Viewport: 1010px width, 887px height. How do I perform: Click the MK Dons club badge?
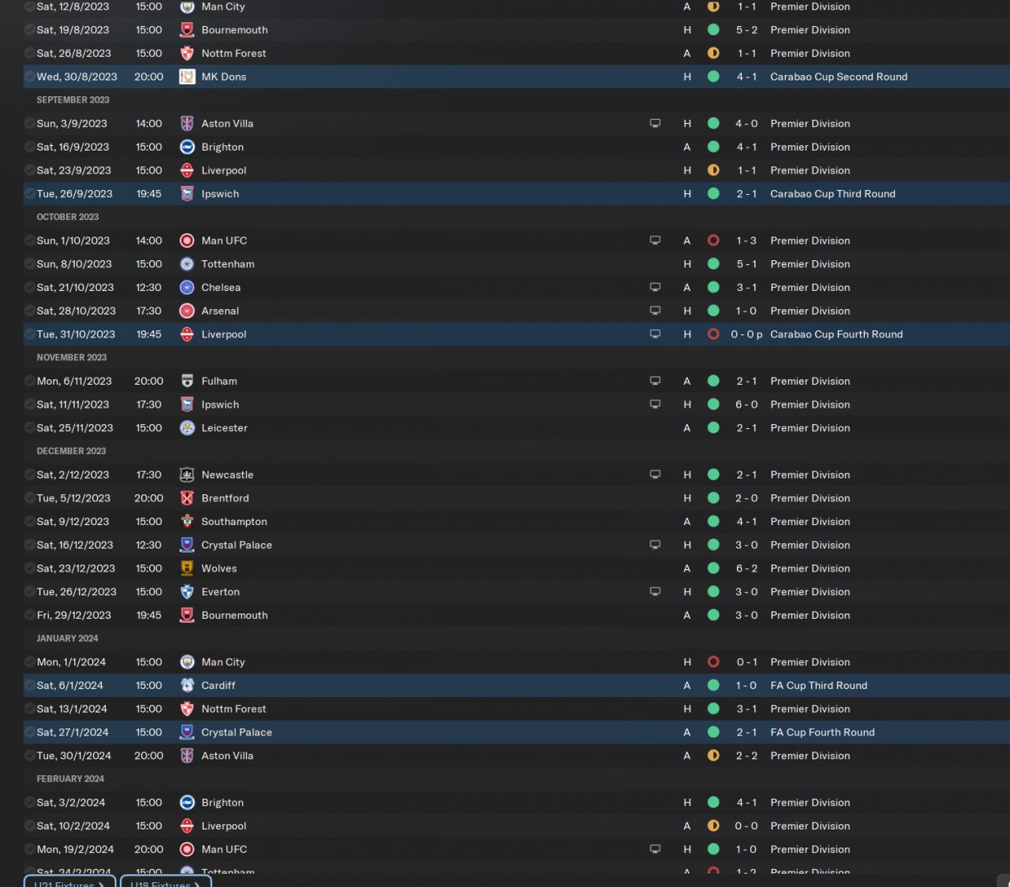[187, 76]
